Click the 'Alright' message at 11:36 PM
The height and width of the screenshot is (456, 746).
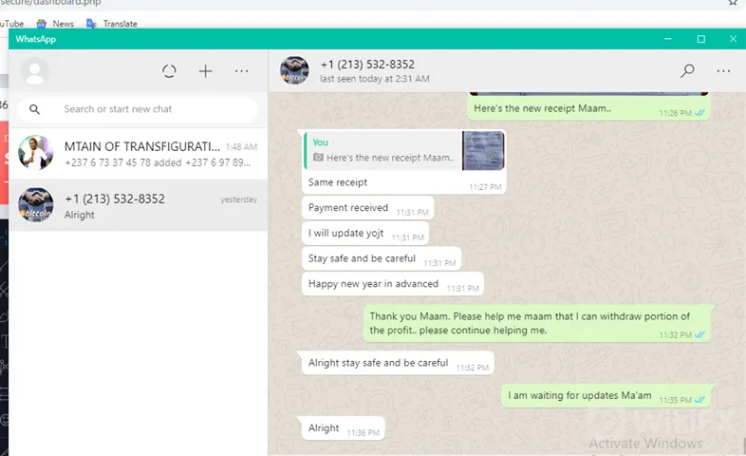click(343, 427)
